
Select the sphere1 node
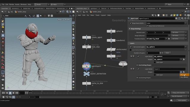tap(111, 31)
